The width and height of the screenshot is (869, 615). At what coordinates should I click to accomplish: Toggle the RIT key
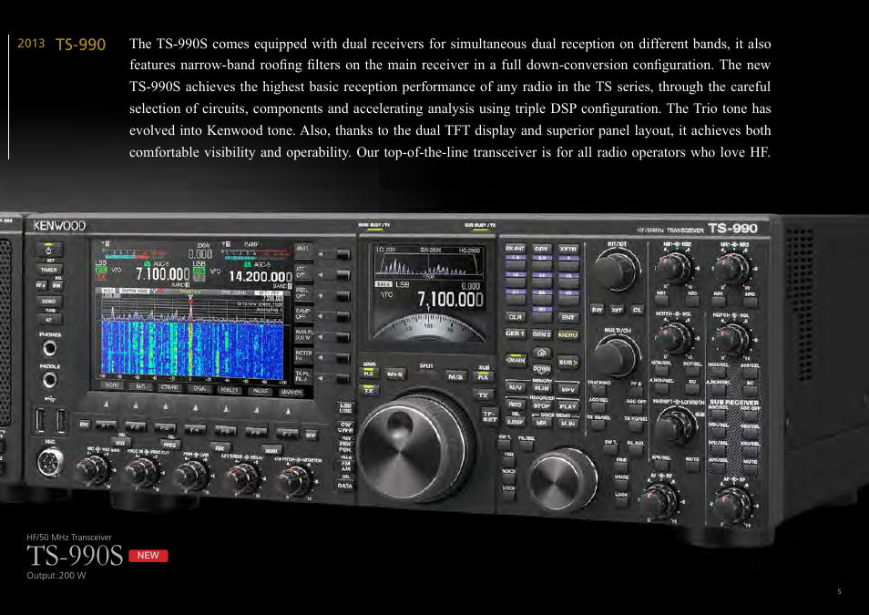click(597, 310)
